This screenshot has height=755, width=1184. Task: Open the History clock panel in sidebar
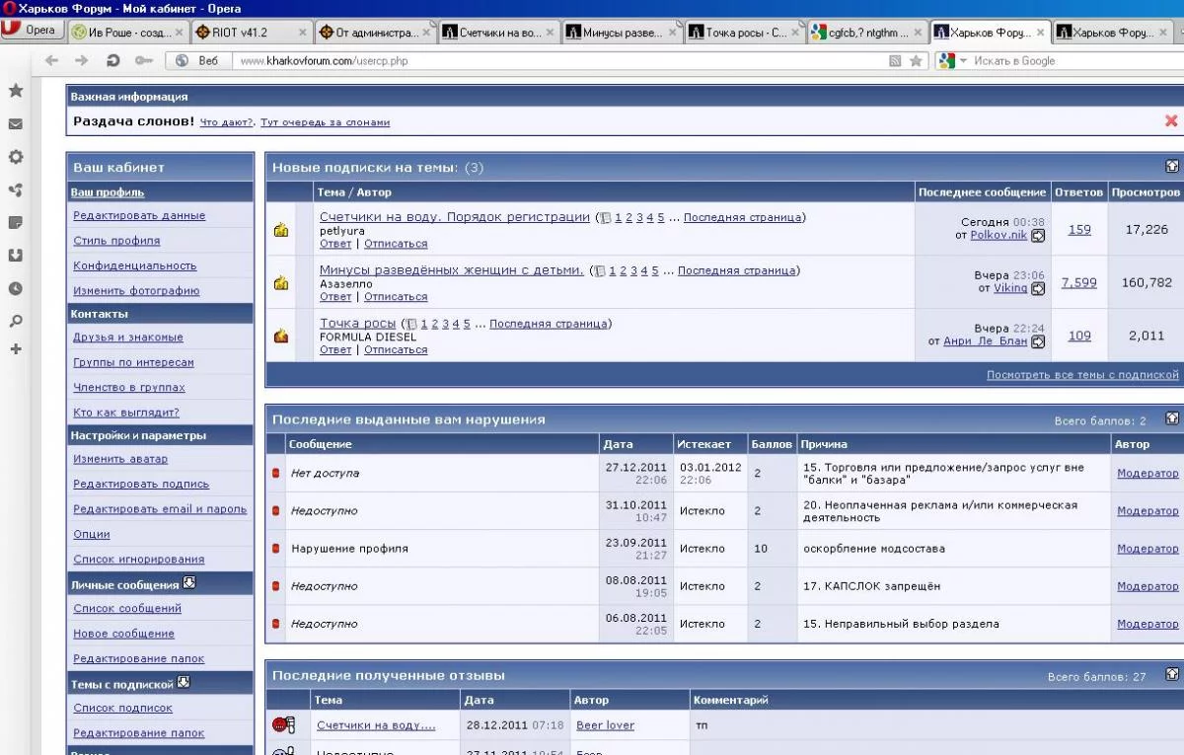click(16, 289)
